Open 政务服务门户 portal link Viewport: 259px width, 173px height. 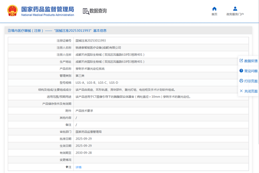click(235, 14)
